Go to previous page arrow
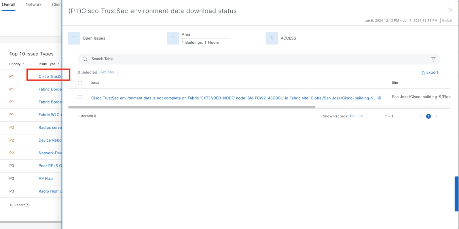The width and height of the screenshot is (459, 229). [421, 116]
